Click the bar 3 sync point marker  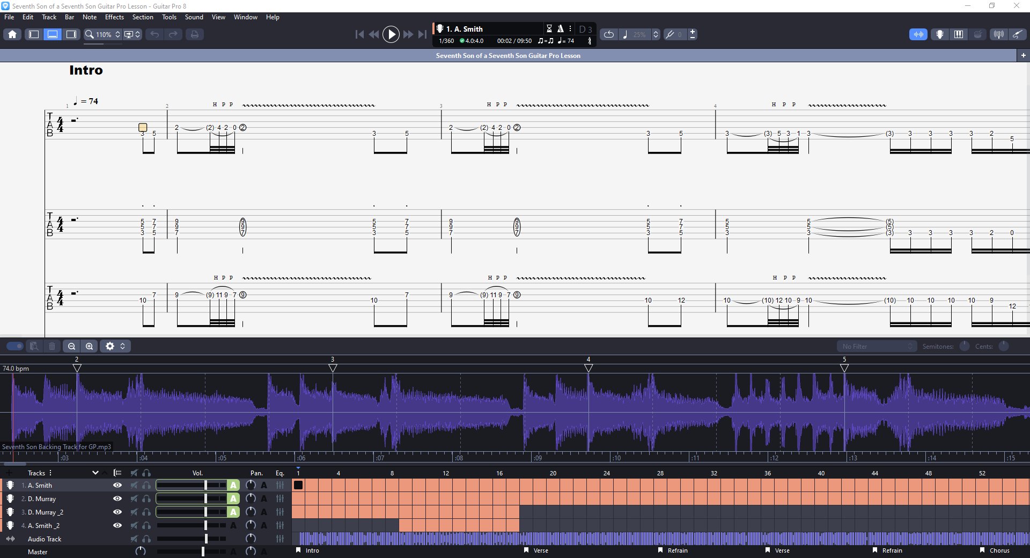333,368
